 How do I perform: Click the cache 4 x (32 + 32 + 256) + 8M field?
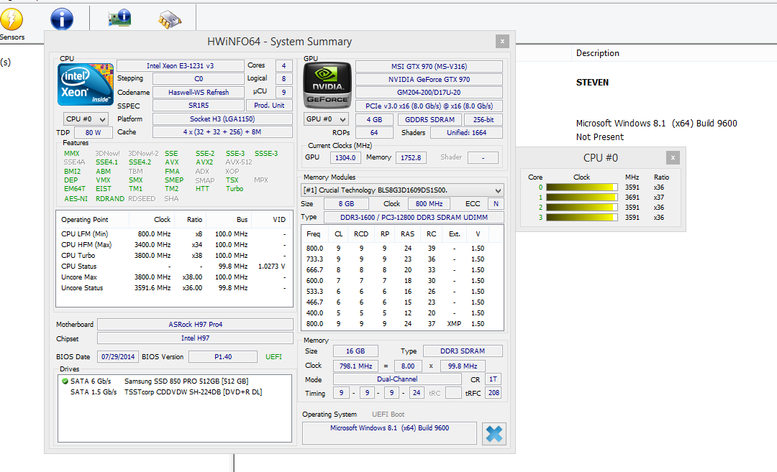tap(222, 132)
